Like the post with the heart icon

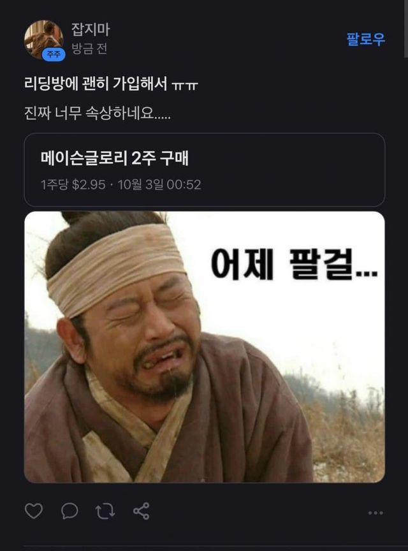(x=34, y=511)
